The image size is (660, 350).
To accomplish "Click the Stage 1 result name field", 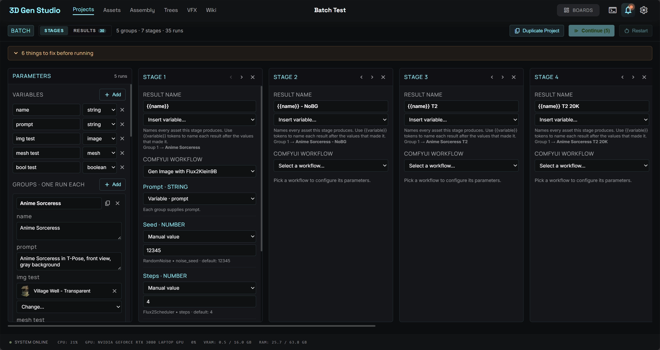I will pos(200,106).
